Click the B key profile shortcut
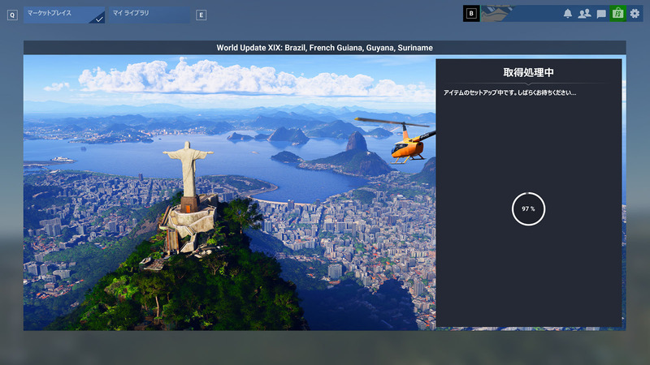 coord(471,13)
